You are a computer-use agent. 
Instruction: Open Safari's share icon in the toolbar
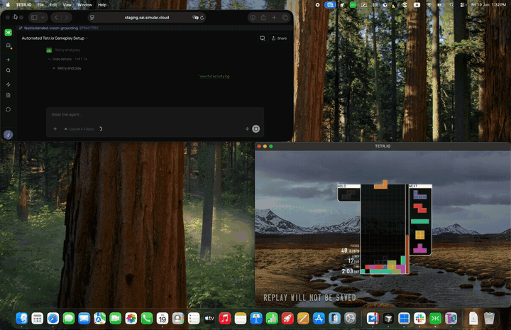click(x=263, y=18)
